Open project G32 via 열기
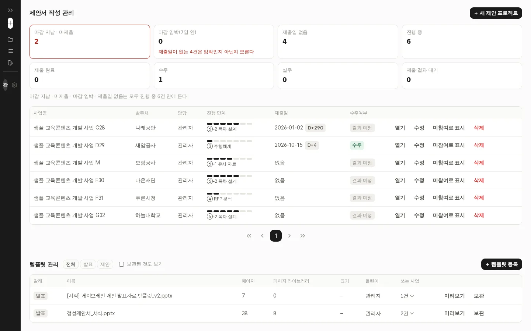531x331 pixels. pyautogui.click(x=400, y=216)
